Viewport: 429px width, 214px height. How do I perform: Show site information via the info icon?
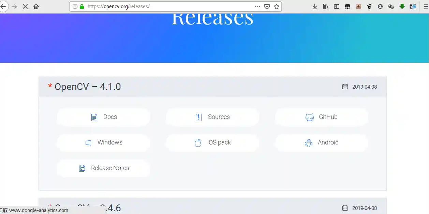tap(75, 6)
